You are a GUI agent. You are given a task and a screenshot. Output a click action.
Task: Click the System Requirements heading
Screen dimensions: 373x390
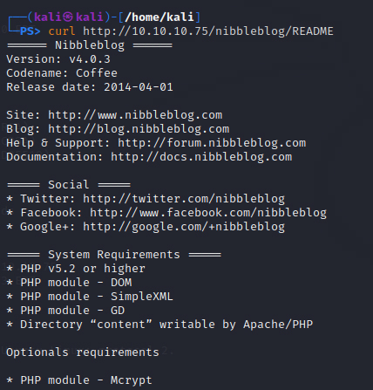point(114,255)
